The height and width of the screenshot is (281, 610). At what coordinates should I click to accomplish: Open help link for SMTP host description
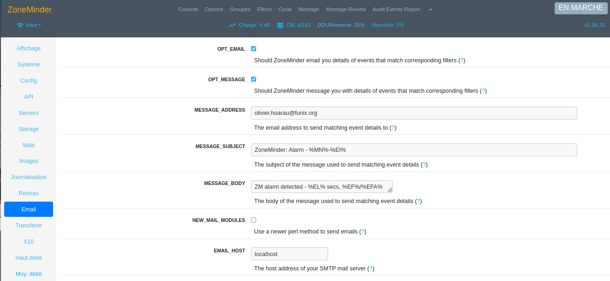click(x=371, y=269)
